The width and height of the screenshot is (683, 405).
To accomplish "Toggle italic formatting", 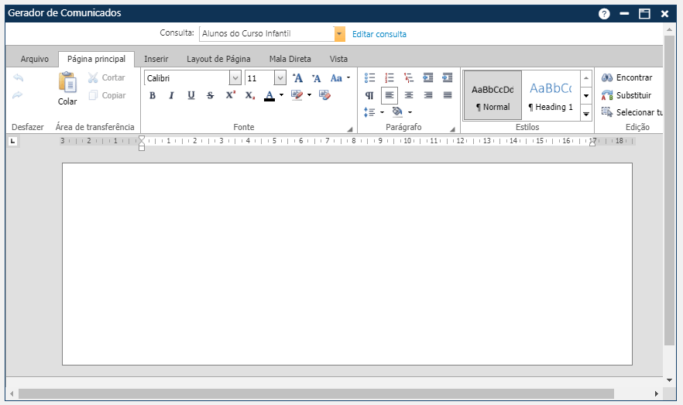I will pos(171,95).
